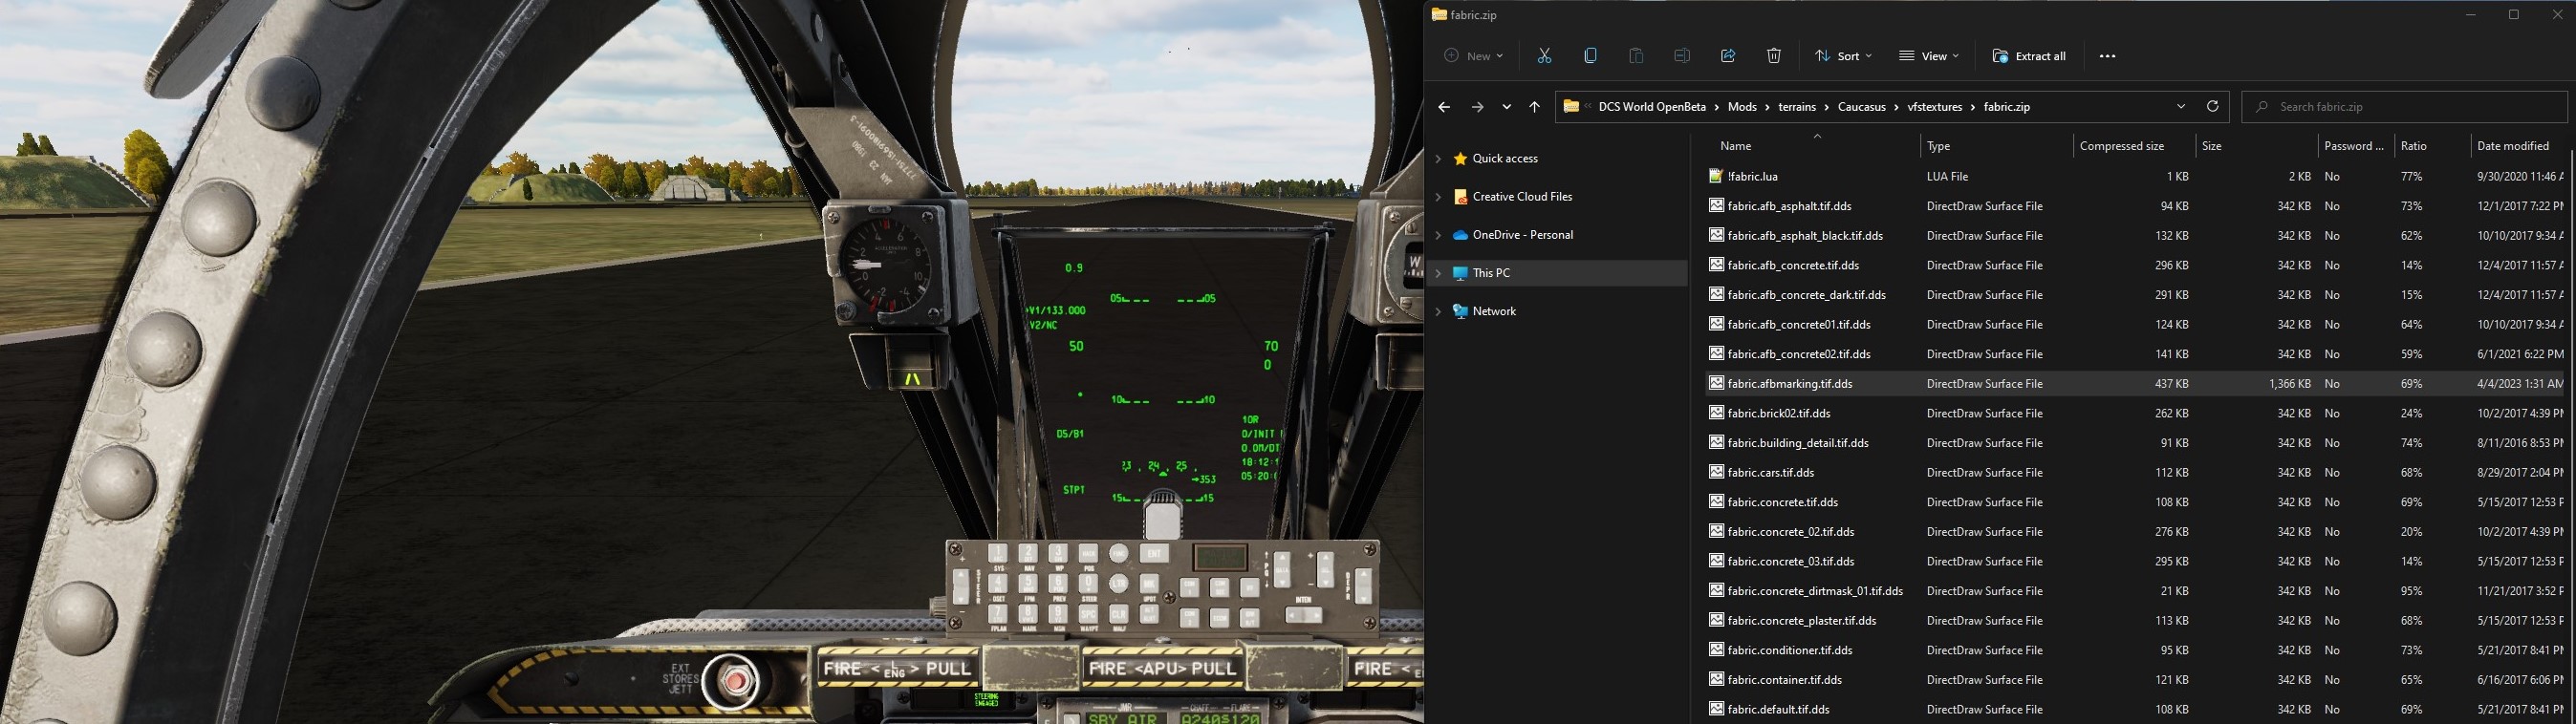Open the recent locations chevron

(x=1506, y=107)
